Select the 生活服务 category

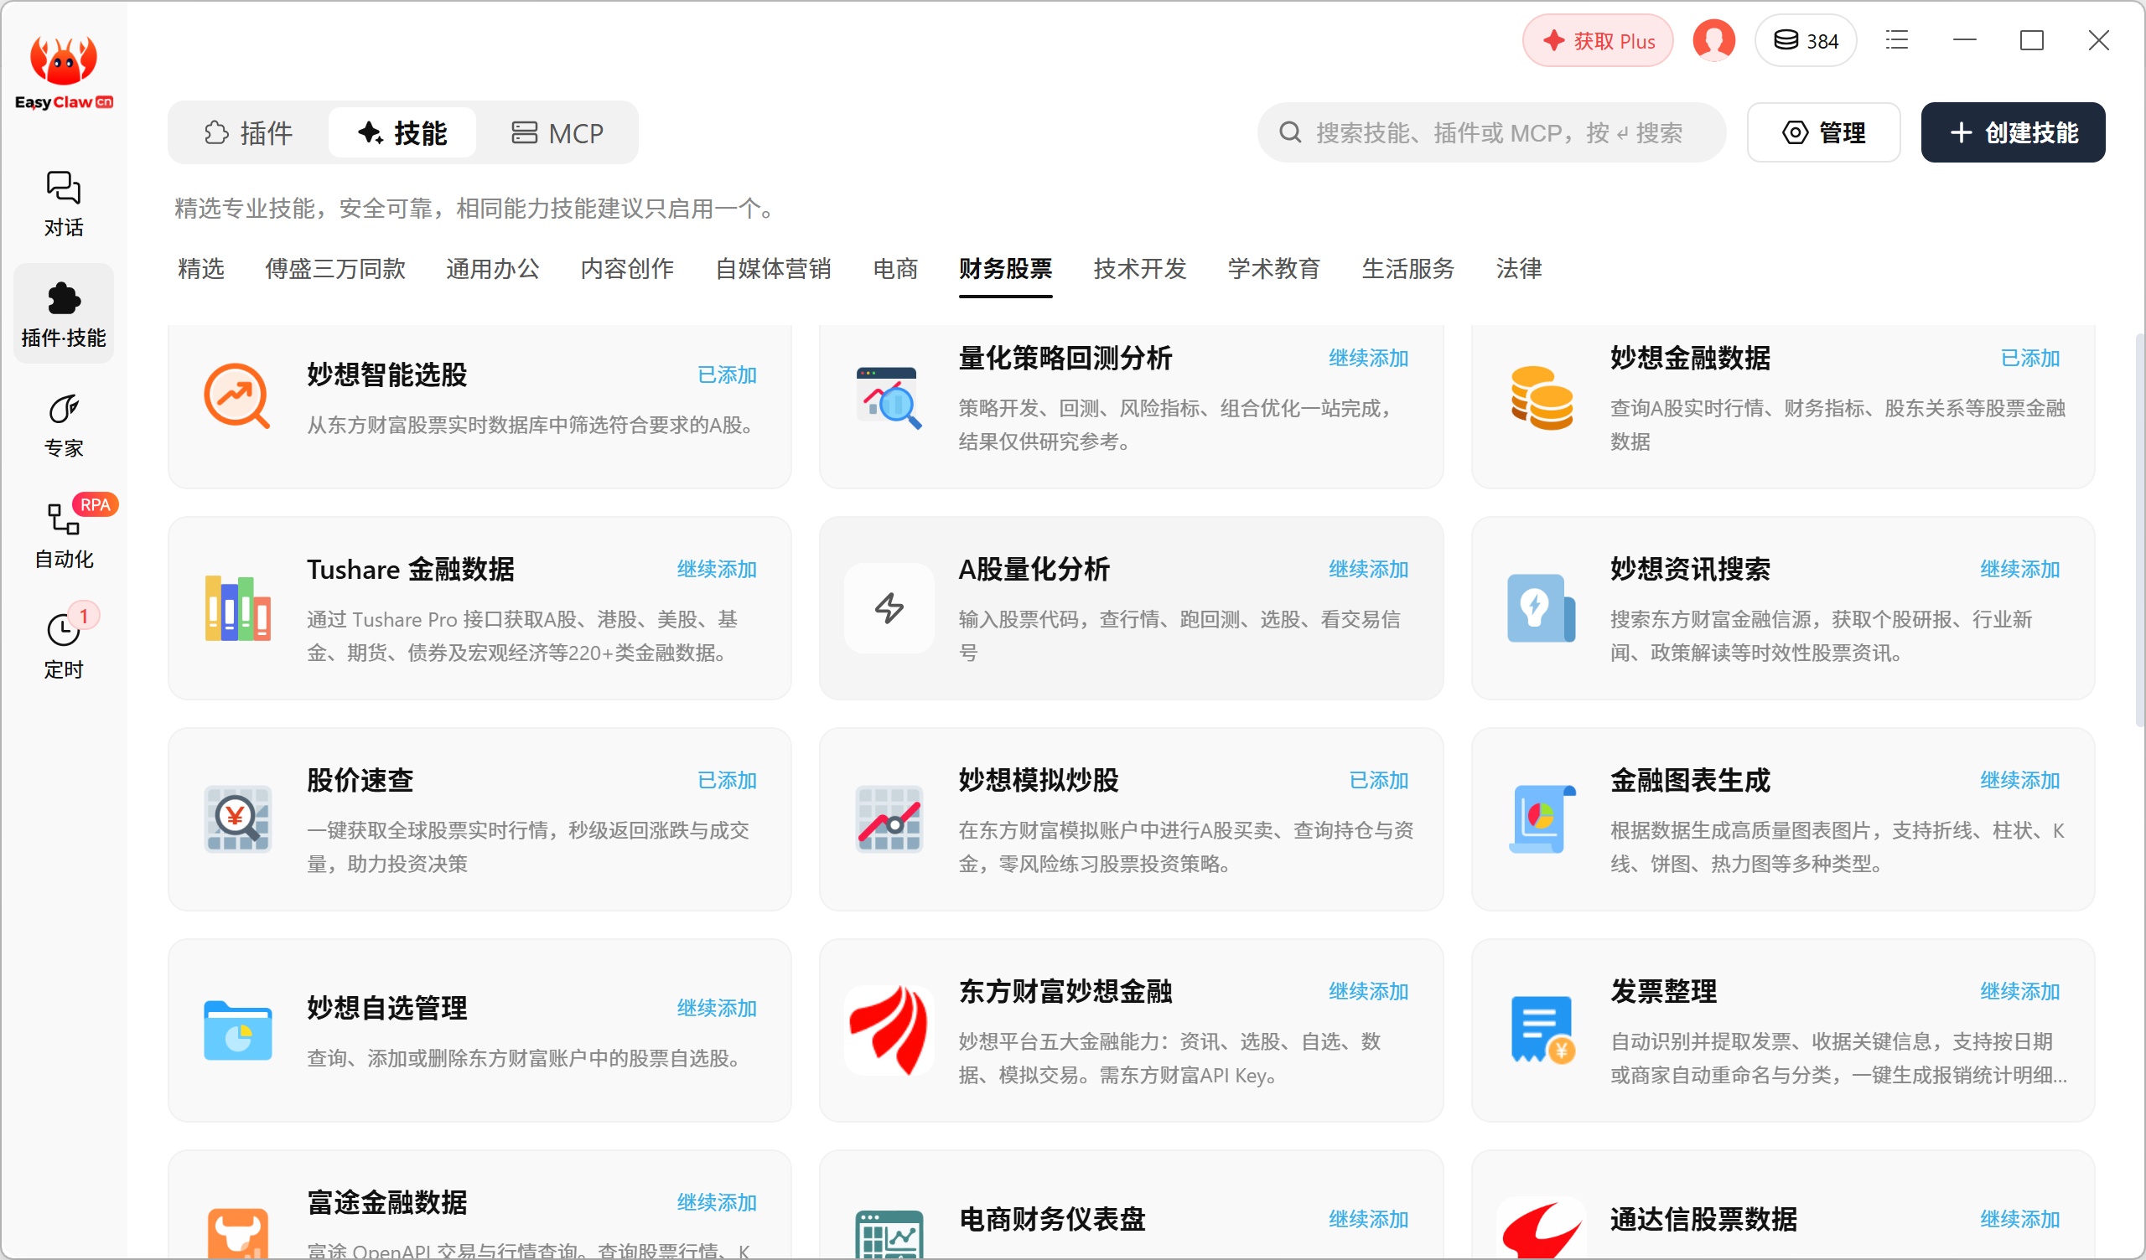1407,269
